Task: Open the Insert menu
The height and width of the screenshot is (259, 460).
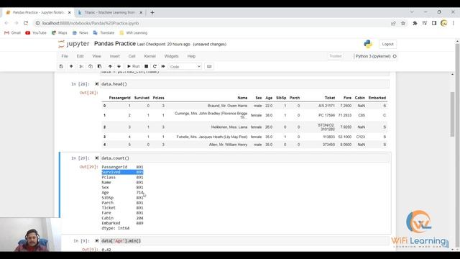Action: (115, 56)
